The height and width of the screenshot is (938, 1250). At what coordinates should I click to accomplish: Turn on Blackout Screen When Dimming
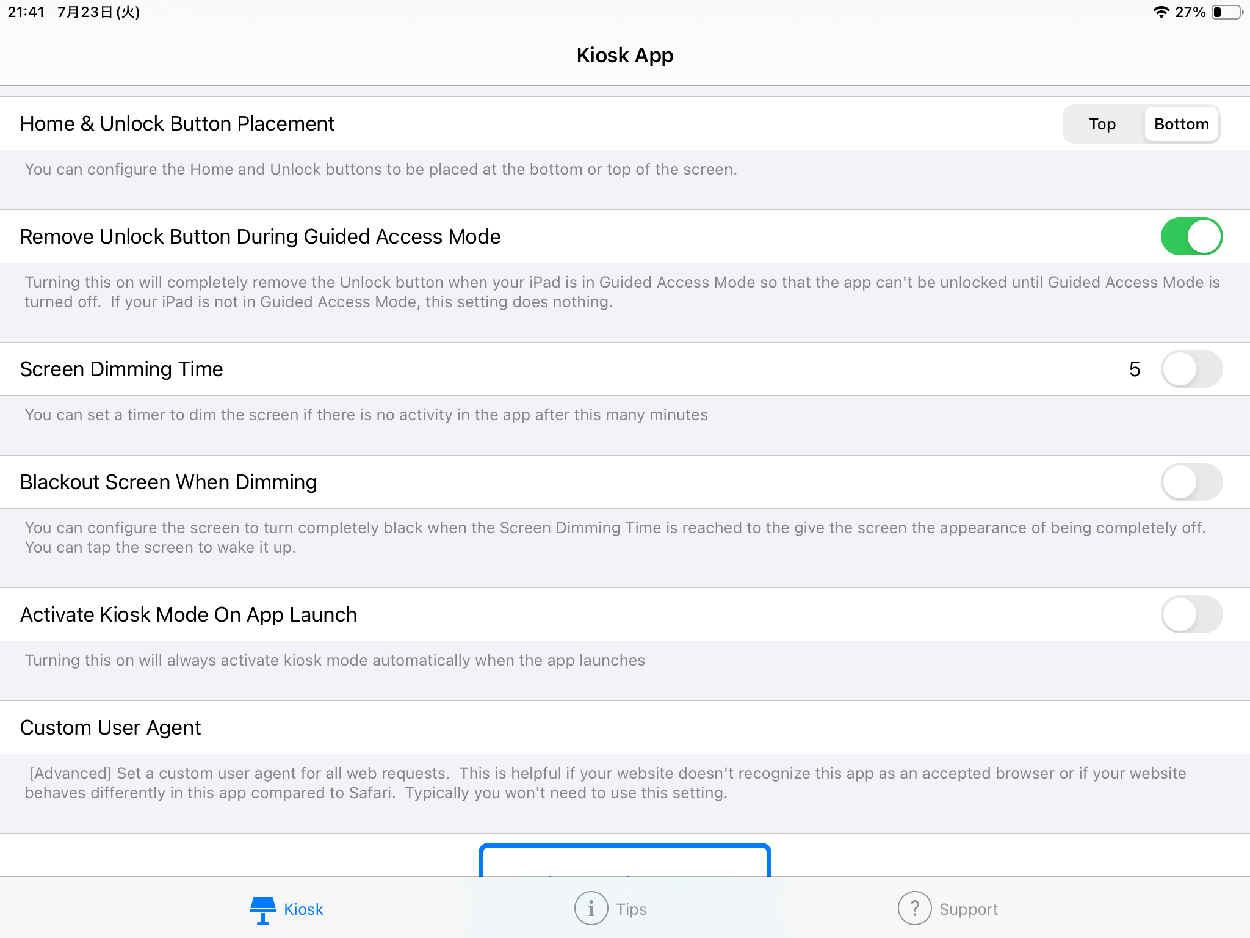point(1191,482)
